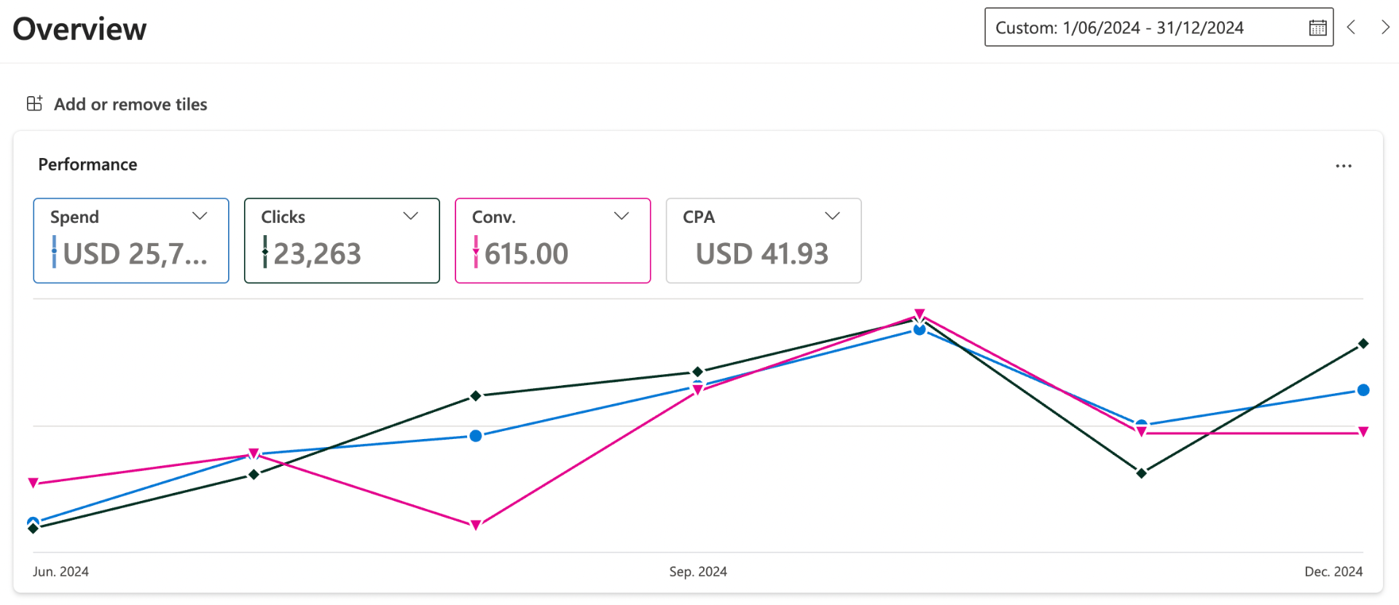
Task: Open the CPA metric dropdown
Action: coord(833,215)
